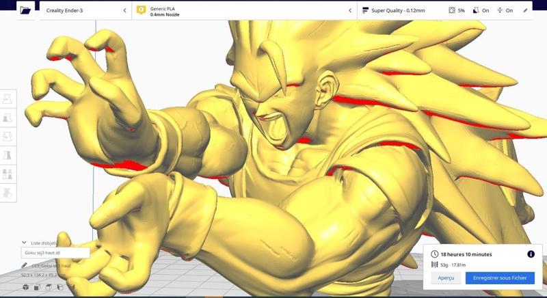Click the model dimensions text 92.3 x 134.2
This screenshot has height=298, width=547.
43,275
